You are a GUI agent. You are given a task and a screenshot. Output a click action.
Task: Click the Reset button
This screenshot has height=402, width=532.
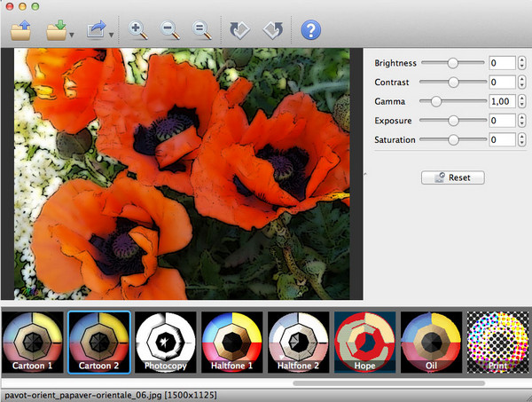(x=452, y=177)
